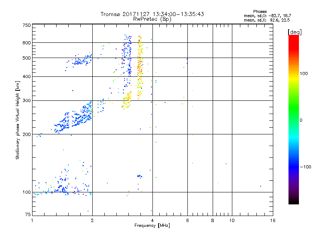
Task: Click the y-axis '200' tick label
Action: pos(26,134)
